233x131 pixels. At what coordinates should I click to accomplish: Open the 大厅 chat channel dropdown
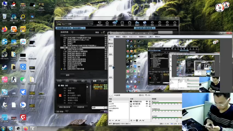[x=98, y=107]
